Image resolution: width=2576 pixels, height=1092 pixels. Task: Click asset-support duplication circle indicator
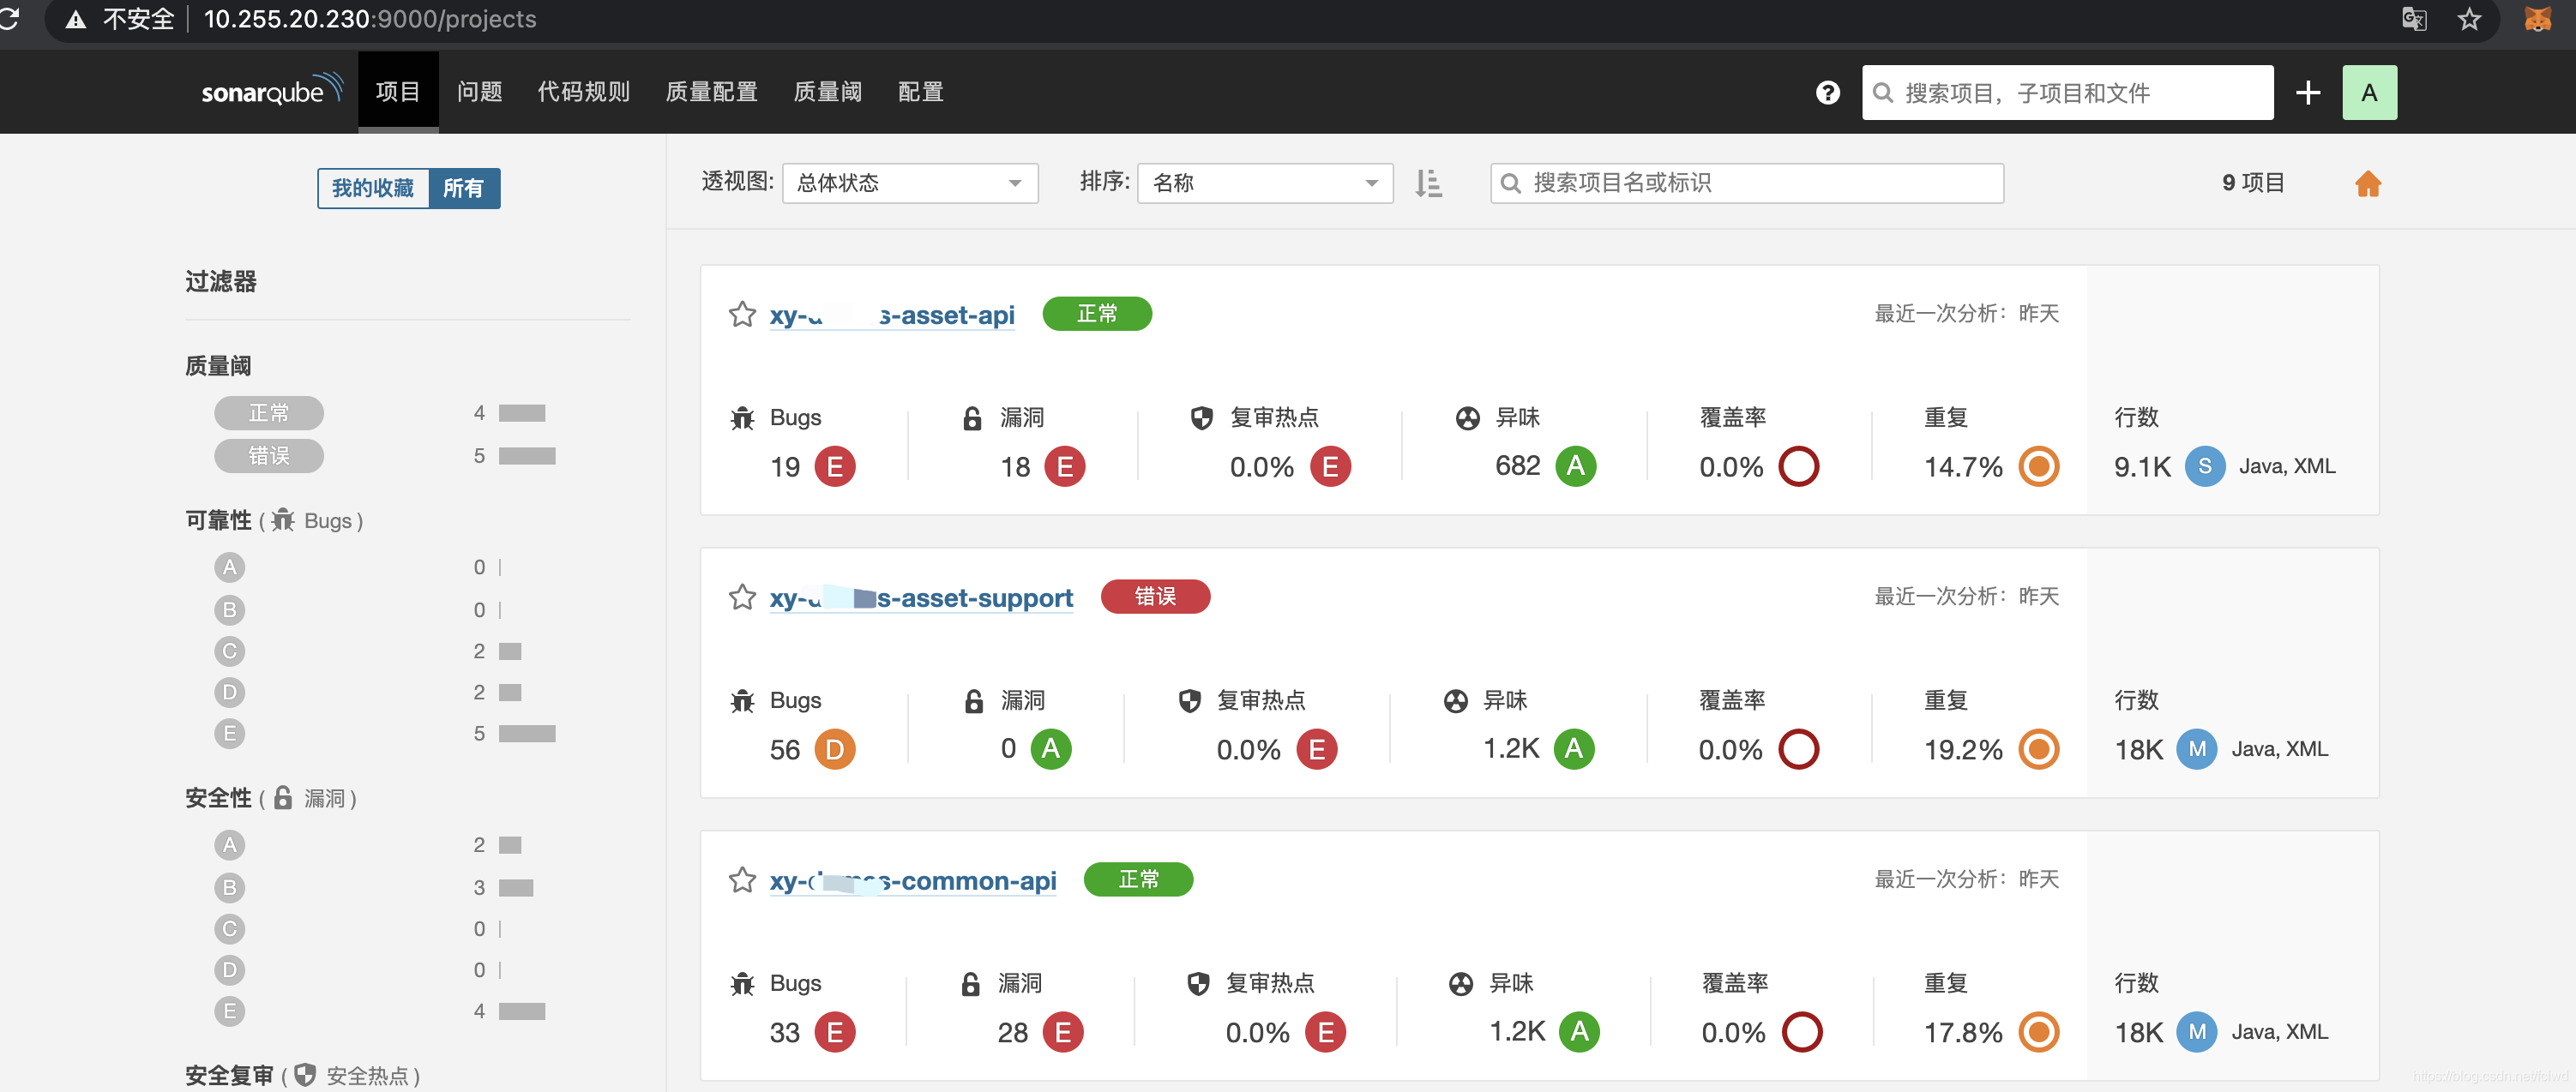pos(2038,749)
